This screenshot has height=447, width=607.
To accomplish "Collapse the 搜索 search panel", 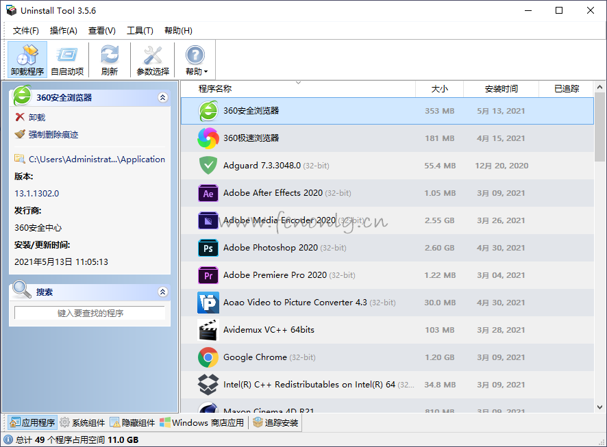I will point(163,292).
